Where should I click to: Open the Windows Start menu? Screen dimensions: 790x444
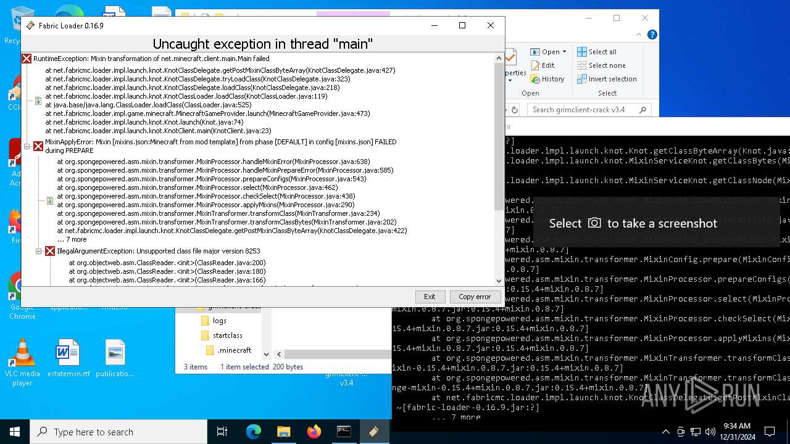[x=15, y=432]
